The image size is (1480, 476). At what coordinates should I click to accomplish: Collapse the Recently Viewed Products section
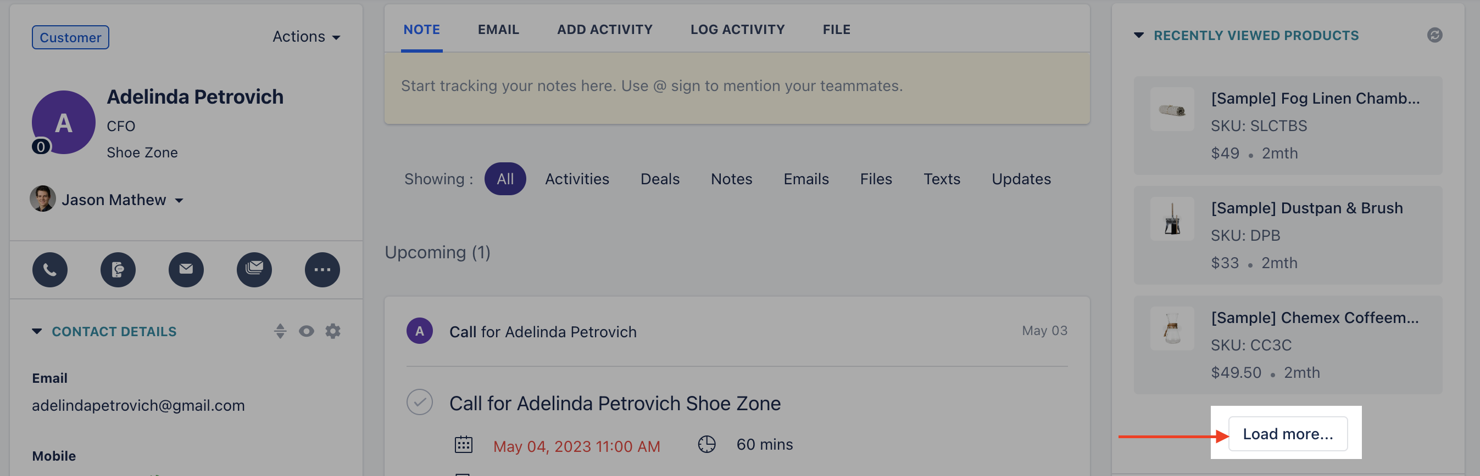coord(1139,36)
